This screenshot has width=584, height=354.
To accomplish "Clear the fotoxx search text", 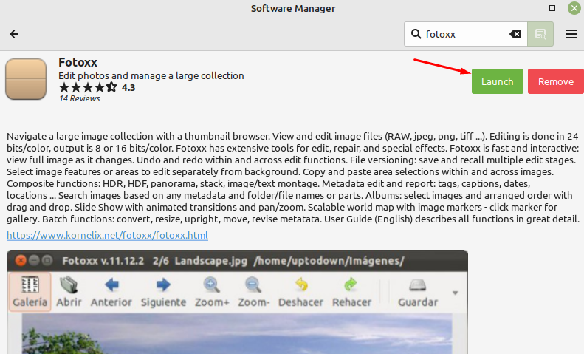I will (x=515, y=34).
